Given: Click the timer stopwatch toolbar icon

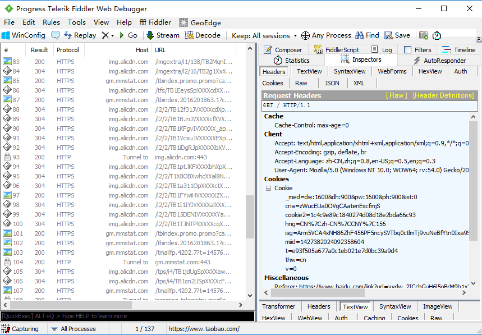Looking at the screenshot, I should point(437,35).
